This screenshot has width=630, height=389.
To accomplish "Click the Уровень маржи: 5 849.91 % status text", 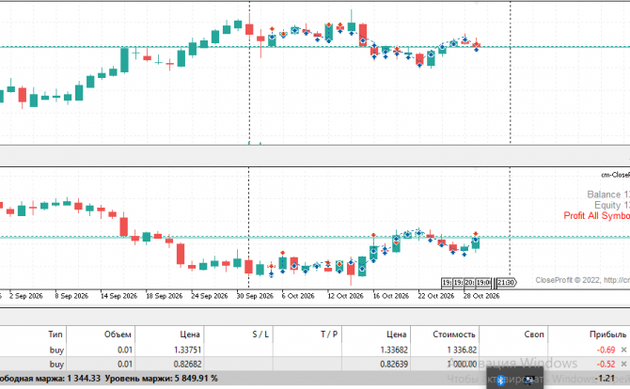I will coord(162,378).
